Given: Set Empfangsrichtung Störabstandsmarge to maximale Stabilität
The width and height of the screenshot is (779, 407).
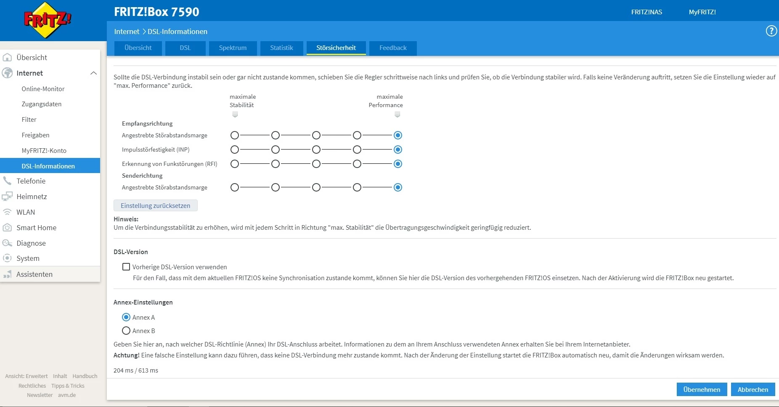Looking at the screenshot, I should [235, 135].
